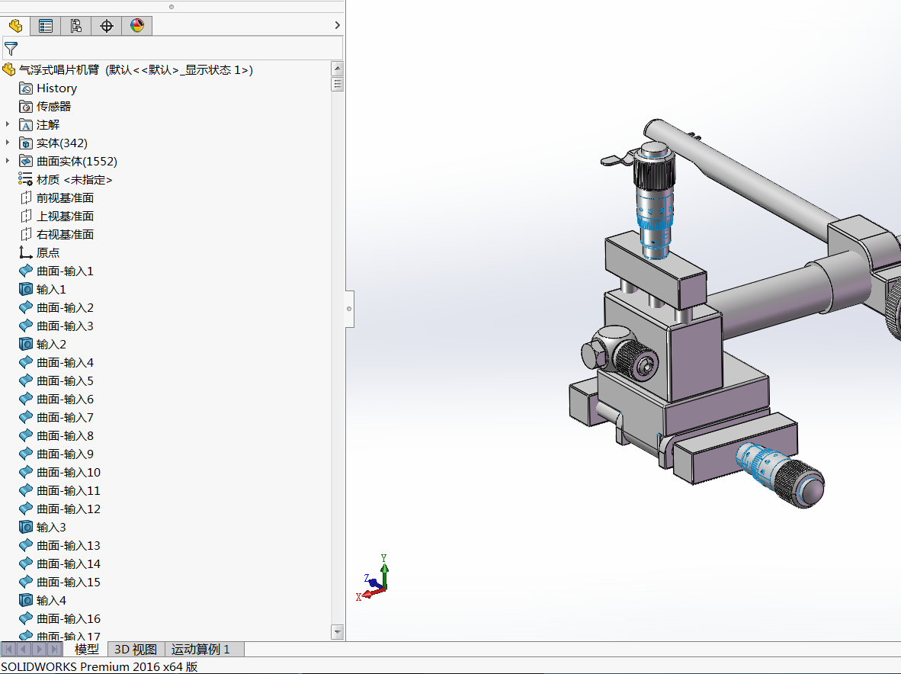Viewport: 901px width, 674px height.
Task: Select the 曲面-输入2 feature icon
Action: tap(26, 308)
